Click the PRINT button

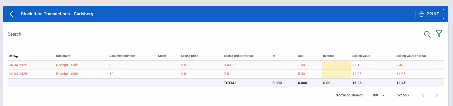click(430, 14)
